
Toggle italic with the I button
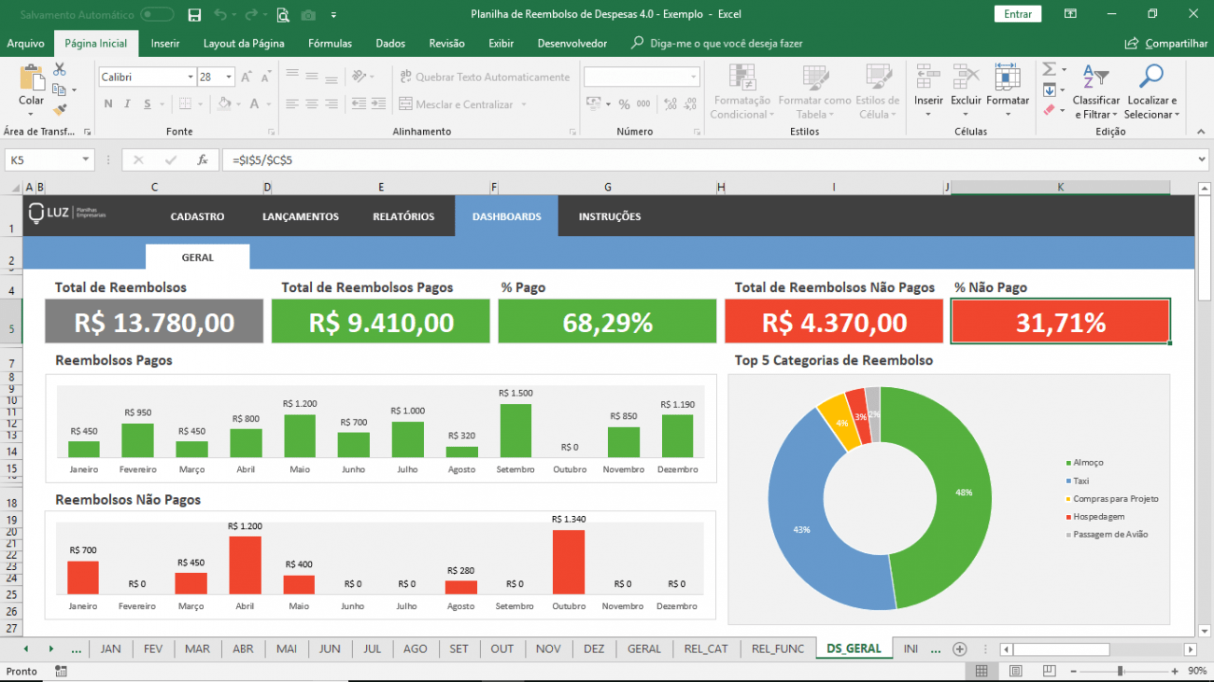click(128, 104)
